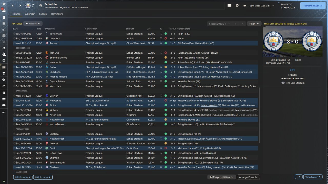Click the Man City club badge in top bar
Viewport: 328px width, 184px height.
pos(28,5)
